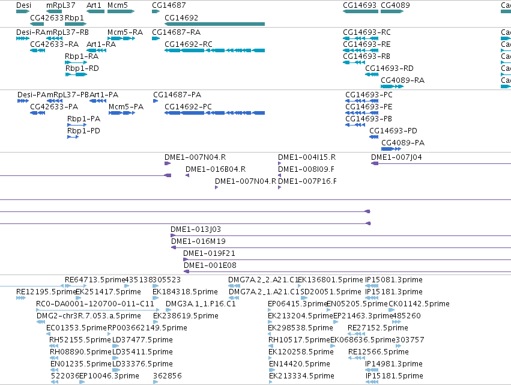The width and height of the screenshot is (511, 385).
Task: Click EST RE12195.5prime
Action: (x=21, y=298)
